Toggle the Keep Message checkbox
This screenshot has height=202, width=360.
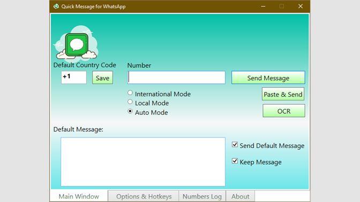pyautogui.click(x=235, y=161)
